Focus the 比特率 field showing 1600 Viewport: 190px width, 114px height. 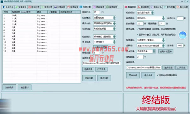click(180, 46)
